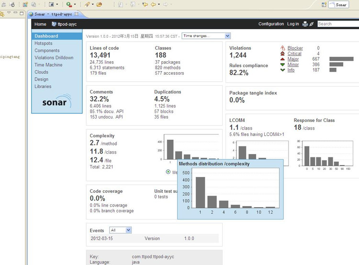Click the Critical violations link
The height and width of the screenshot is (265, 359).
click(294, 54)
